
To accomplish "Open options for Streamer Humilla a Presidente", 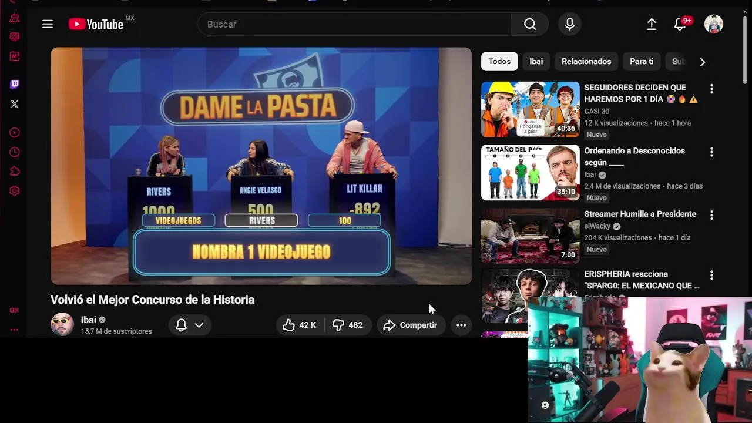I will (x=711, y=216).
